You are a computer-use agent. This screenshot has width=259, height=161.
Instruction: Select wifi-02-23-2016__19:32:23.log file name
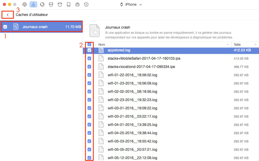(x=132, y=100)
